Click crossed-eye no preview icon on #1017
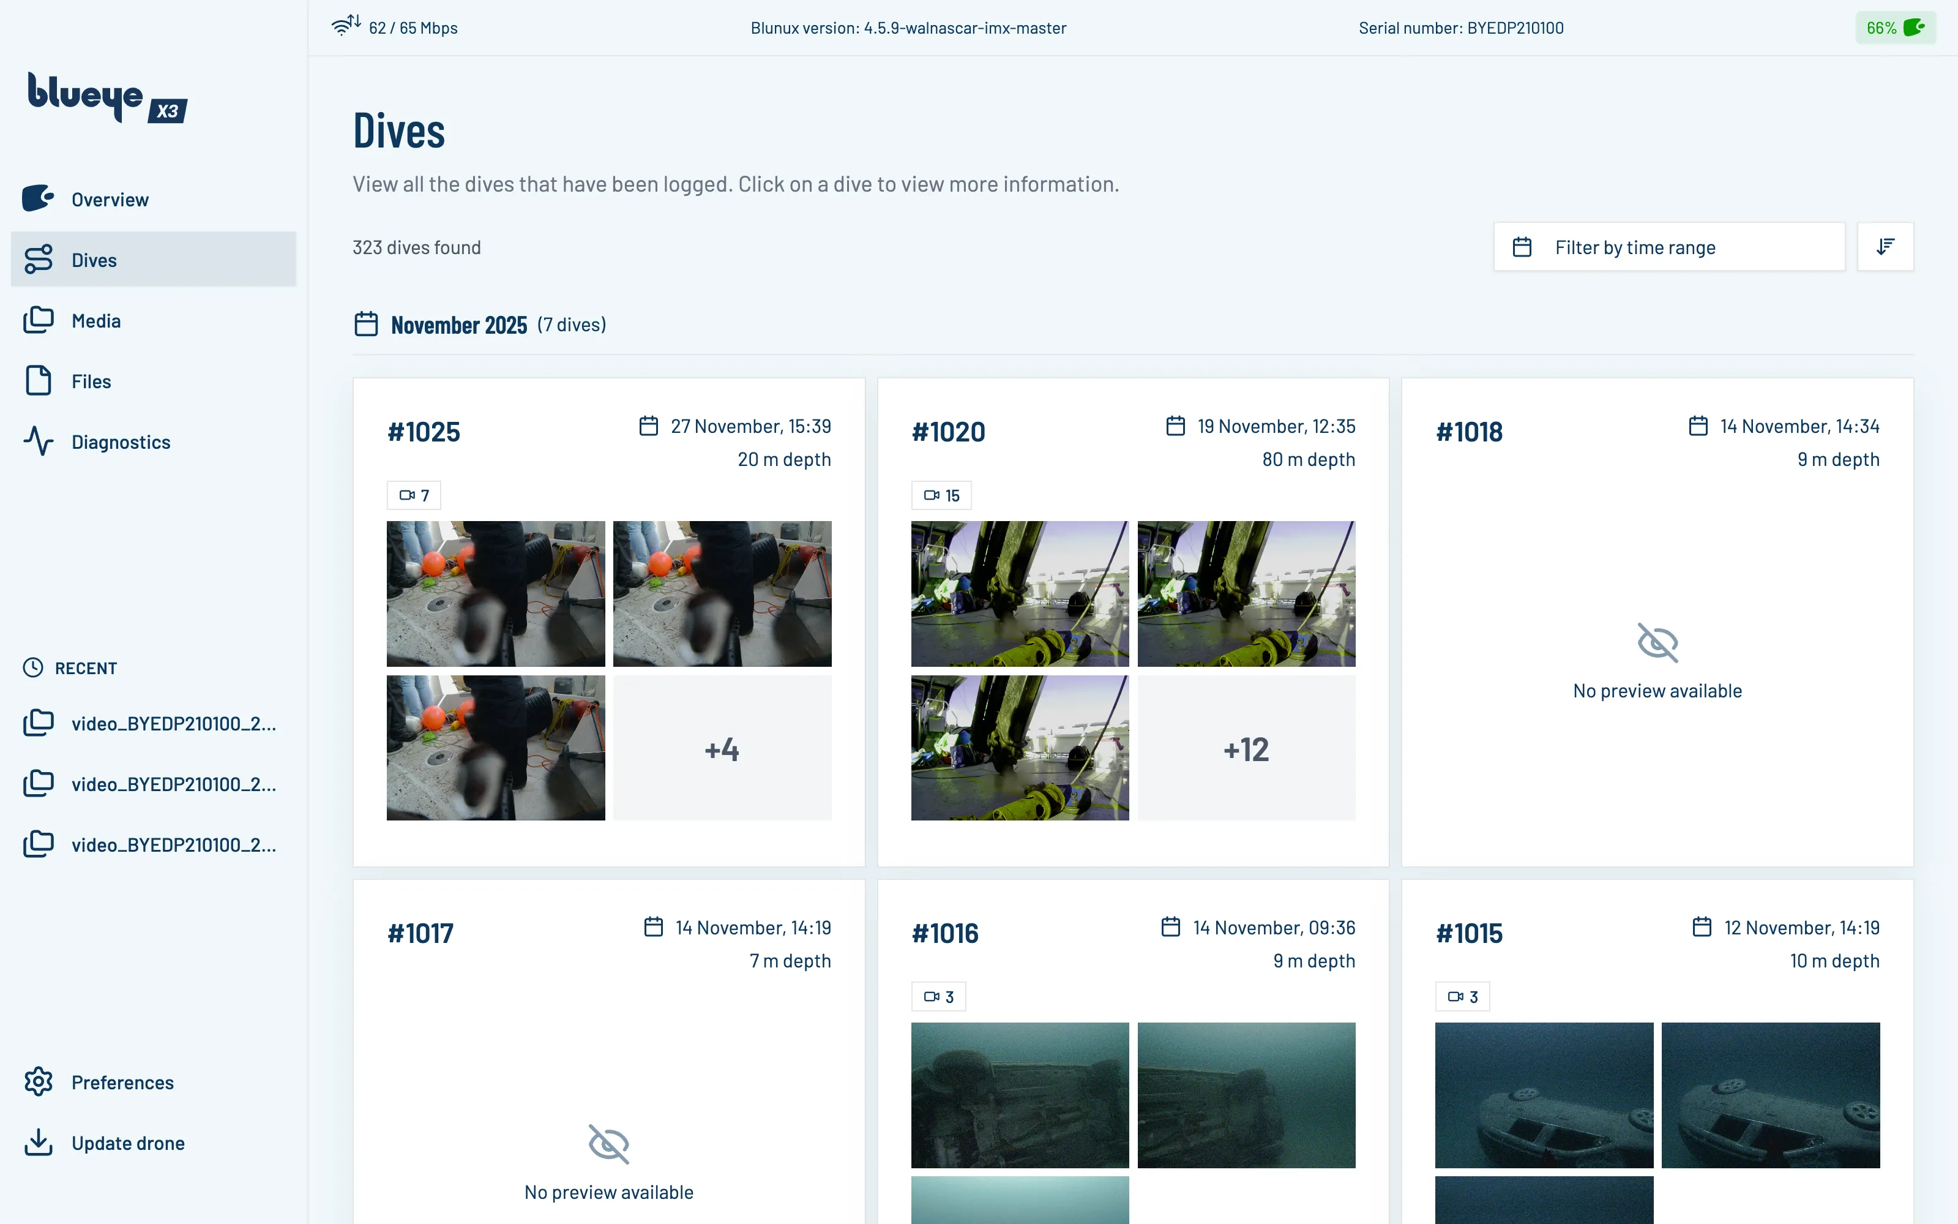This screenshot has width=1958, height=1224. coord(608,1144)
